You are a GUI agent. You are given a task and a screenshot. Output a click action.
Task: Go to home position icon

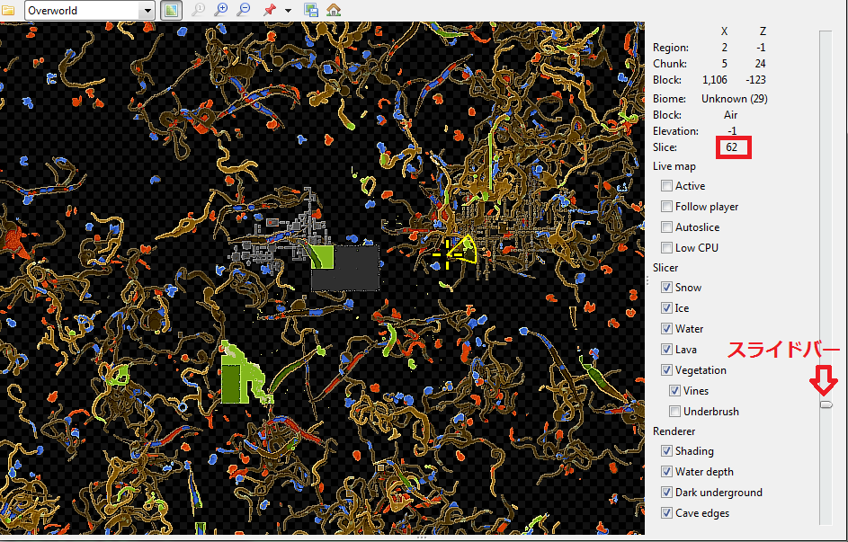pos(334,10)
